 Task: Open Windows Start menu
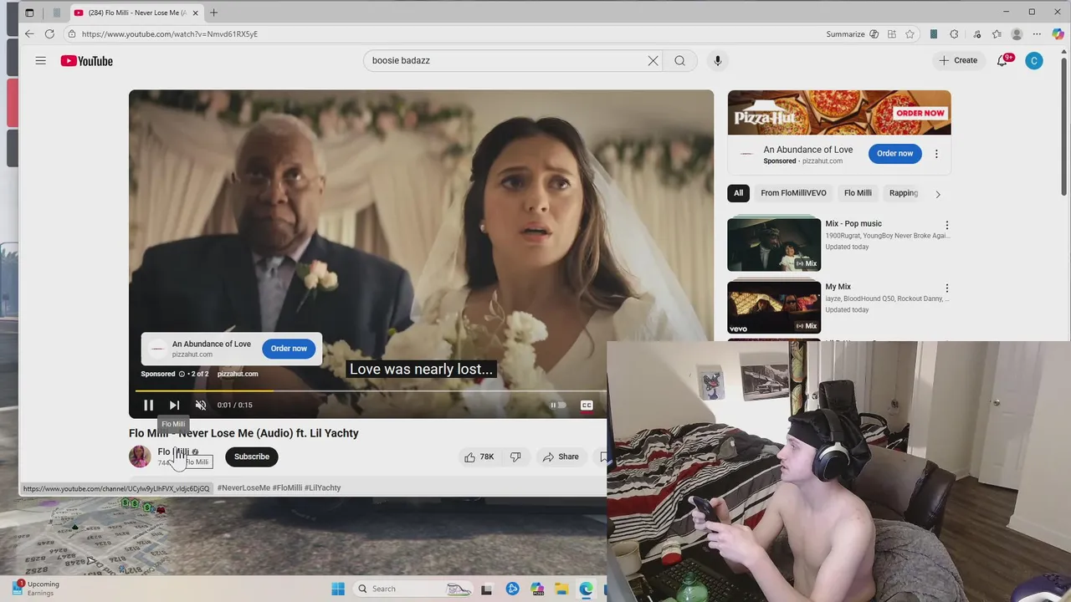coord(338,589)
